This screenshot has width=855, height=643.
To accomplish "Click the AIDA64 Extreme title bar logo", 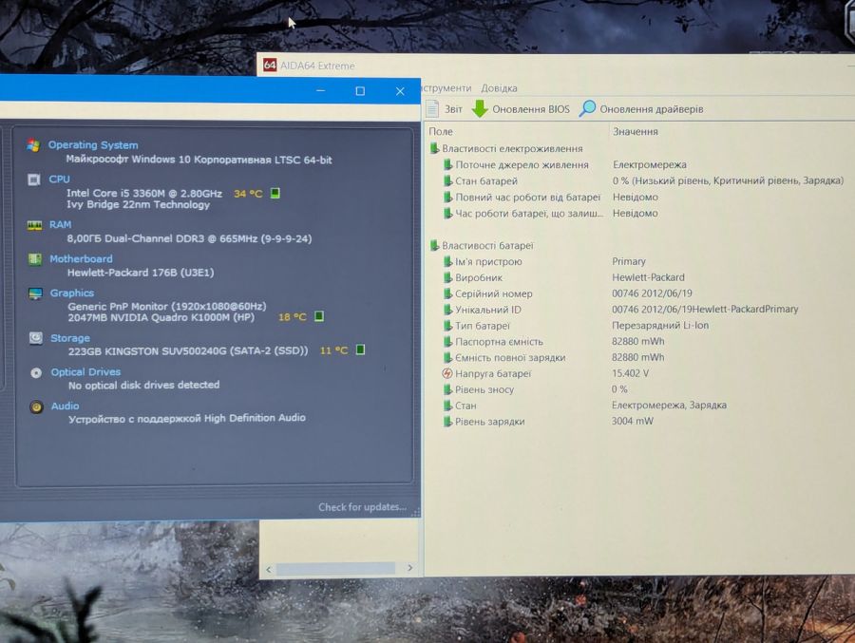I will [x=270, y=65].
